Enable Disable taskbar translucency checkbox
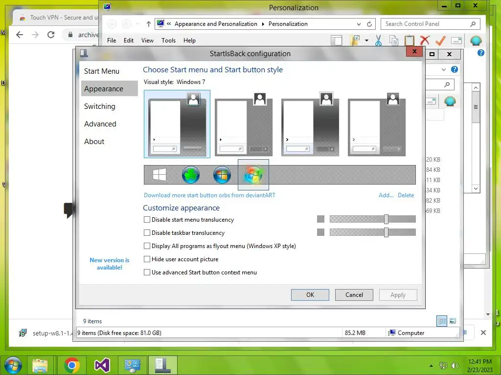 click(147, 233)
